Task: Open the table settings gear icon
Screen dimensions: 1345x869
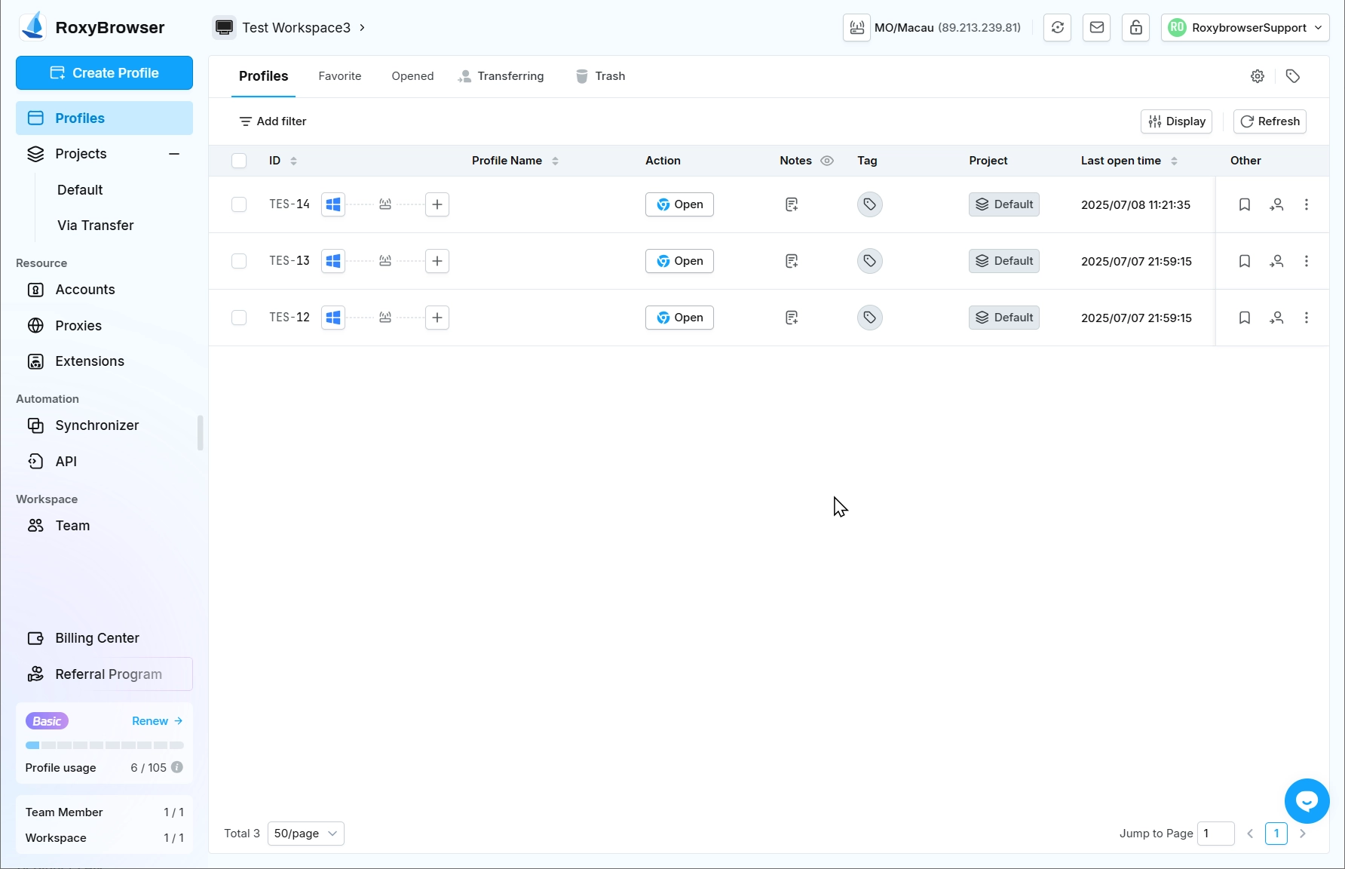Action: point(1258,76)
